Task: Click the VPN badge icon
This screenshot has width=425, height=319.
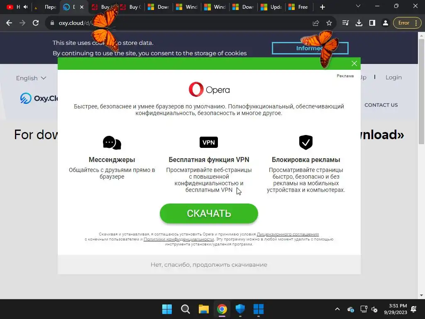Action: [209, 142]
